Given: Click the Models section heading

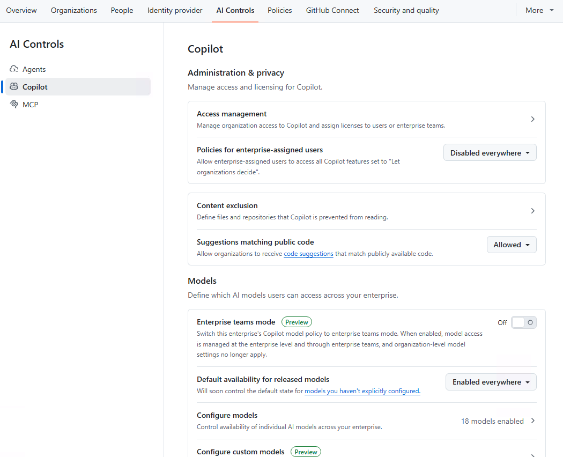Looking at the screenshot, I should (x=202, y=281).
